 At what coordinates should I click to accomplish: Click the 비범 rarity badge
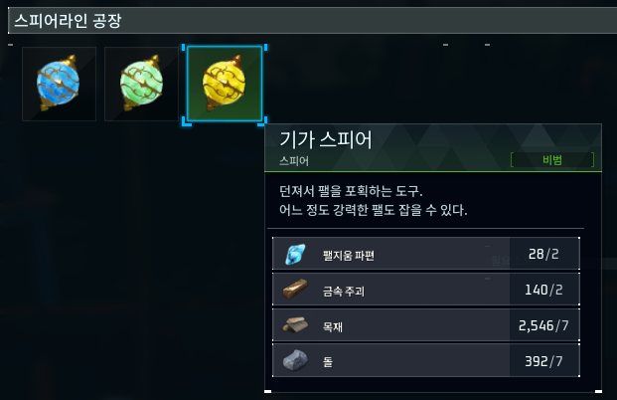[x=552, y=160]
